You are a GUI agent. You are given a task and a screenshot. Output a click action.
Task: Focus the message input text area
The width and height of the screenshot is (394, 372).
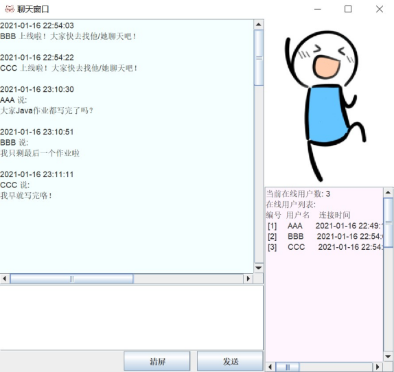pos(132,318)
